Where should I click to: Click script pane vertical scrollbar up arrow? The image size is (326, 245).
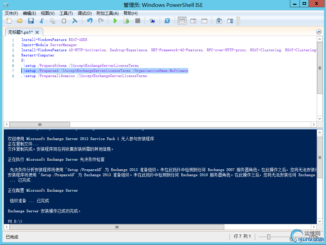pos(319,39)
